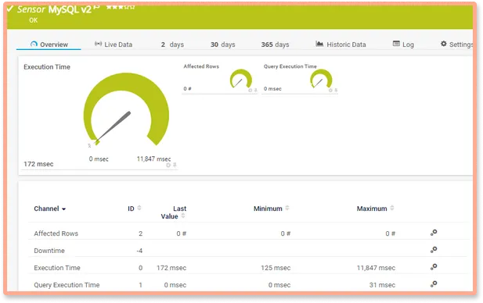Open channel settings for Query Execution Time row

[x=434, y=284]
